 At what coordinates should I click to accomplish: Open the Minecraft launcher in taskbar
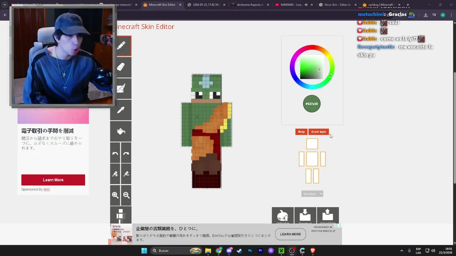pyautogui.click(x=281, y=251)
